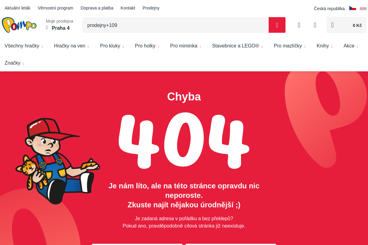Image resolution: width=368 pixels, height=245 pixels.
Task: Expand the Stavebnice a LEGO® menu
Action: 237,46
